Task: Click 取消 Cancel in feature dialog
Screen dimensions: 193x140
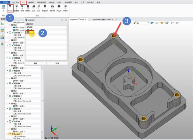Action: 57,63
